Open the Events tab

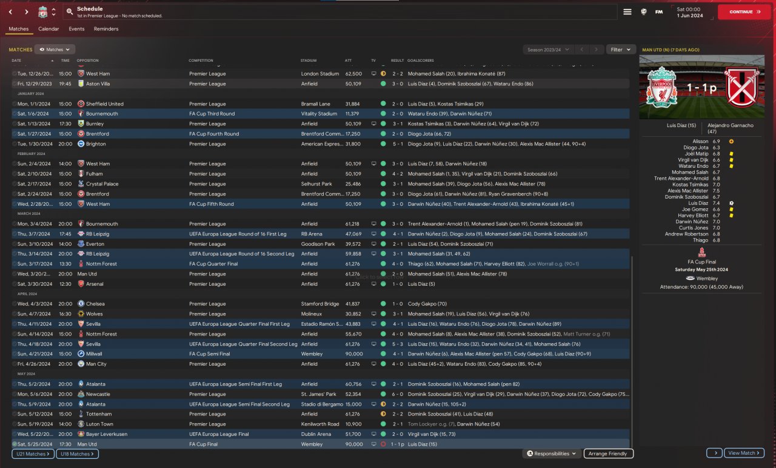point(76,29)
